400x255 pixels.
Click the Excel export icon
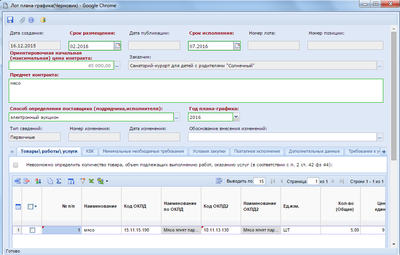[91, 181]
